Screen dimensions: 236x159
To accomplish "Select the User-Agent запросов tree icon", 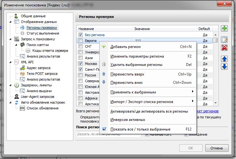I will [17, 97].
